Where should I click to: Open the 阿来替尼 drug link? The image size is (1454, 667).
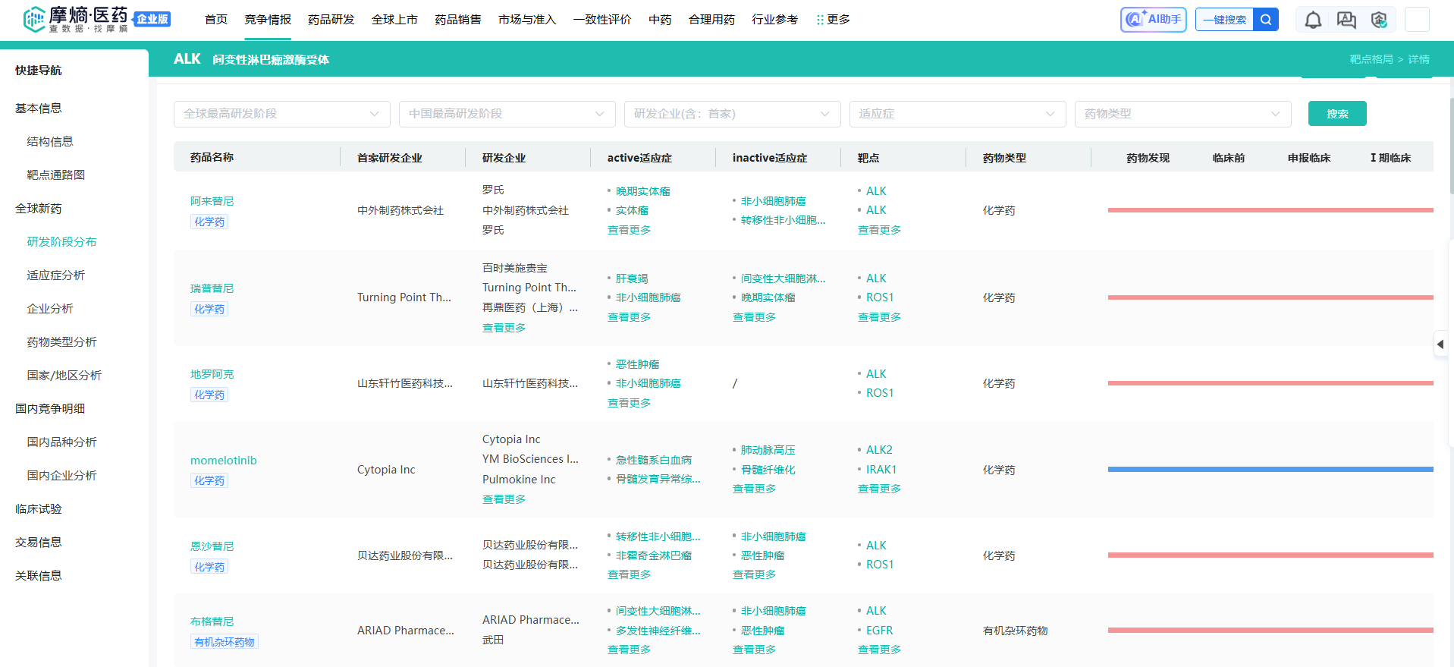coord(212,201)
